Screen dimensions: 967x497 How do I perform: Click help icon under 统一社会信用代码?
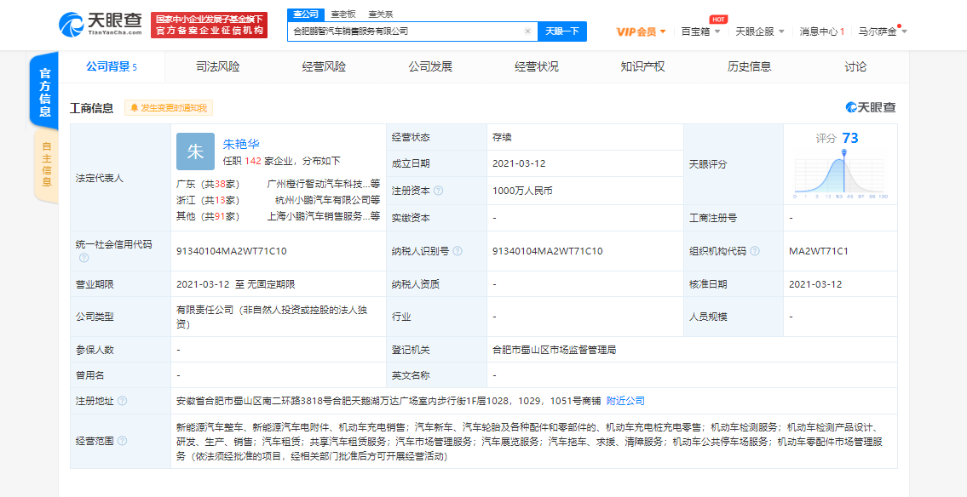pos(83,257)
